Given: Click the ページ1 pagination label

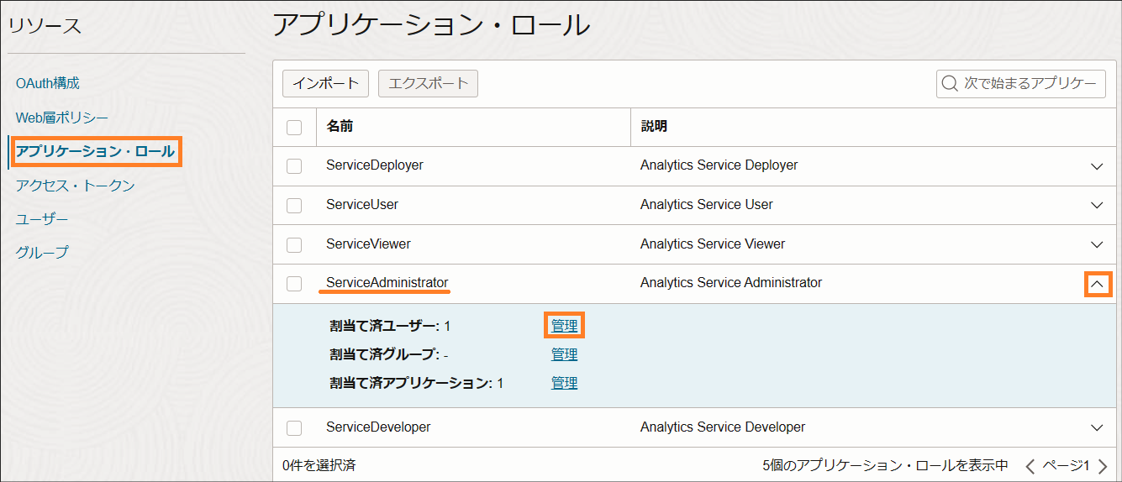Looking at the screenshot, I should tap(1066, 465).
